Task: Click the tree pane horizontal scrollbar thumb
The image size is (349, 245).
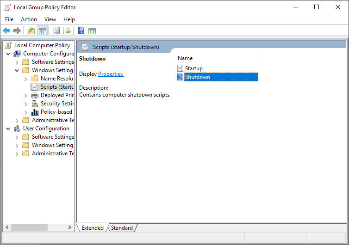Action: [29, 227]
